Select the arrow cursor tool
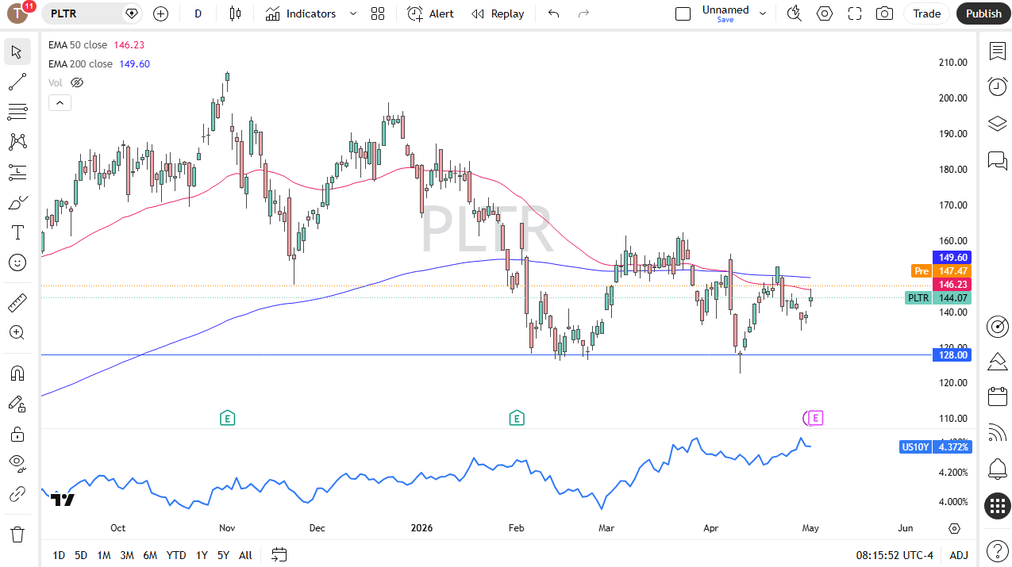Screen dimensions: 1012x567 [17, 52]
